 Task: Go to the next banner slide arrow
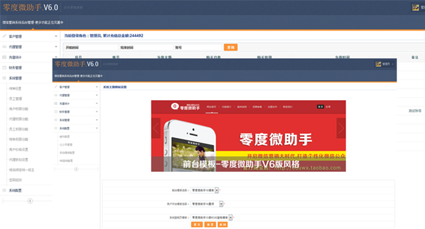pos(341,128)
